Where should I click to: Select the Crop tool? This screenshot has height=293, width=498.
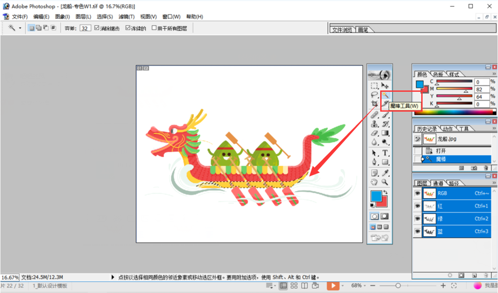pyautogui.click(x=374, y=103)
